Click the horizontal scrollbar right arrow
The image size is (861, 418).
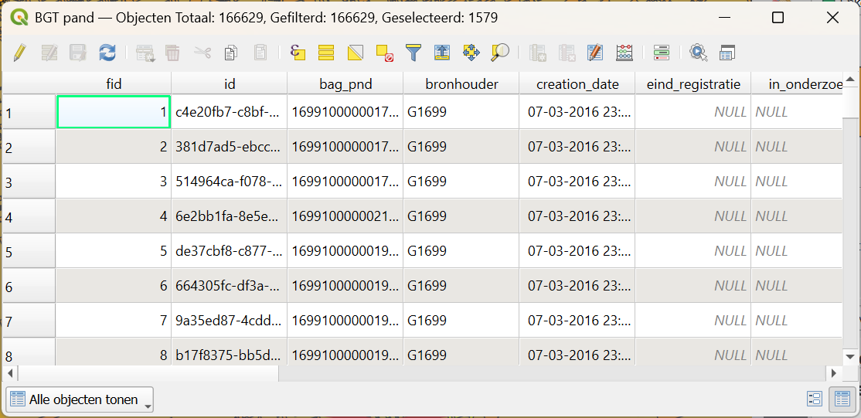(x=833, y=373)
